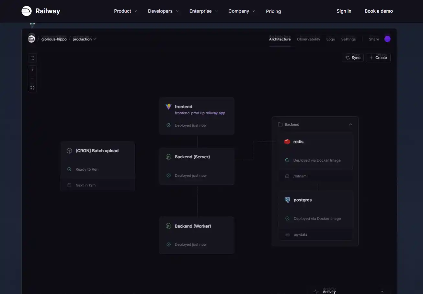
Task: Click redis Deployed via Docker Image status
Action: (317, 160)
